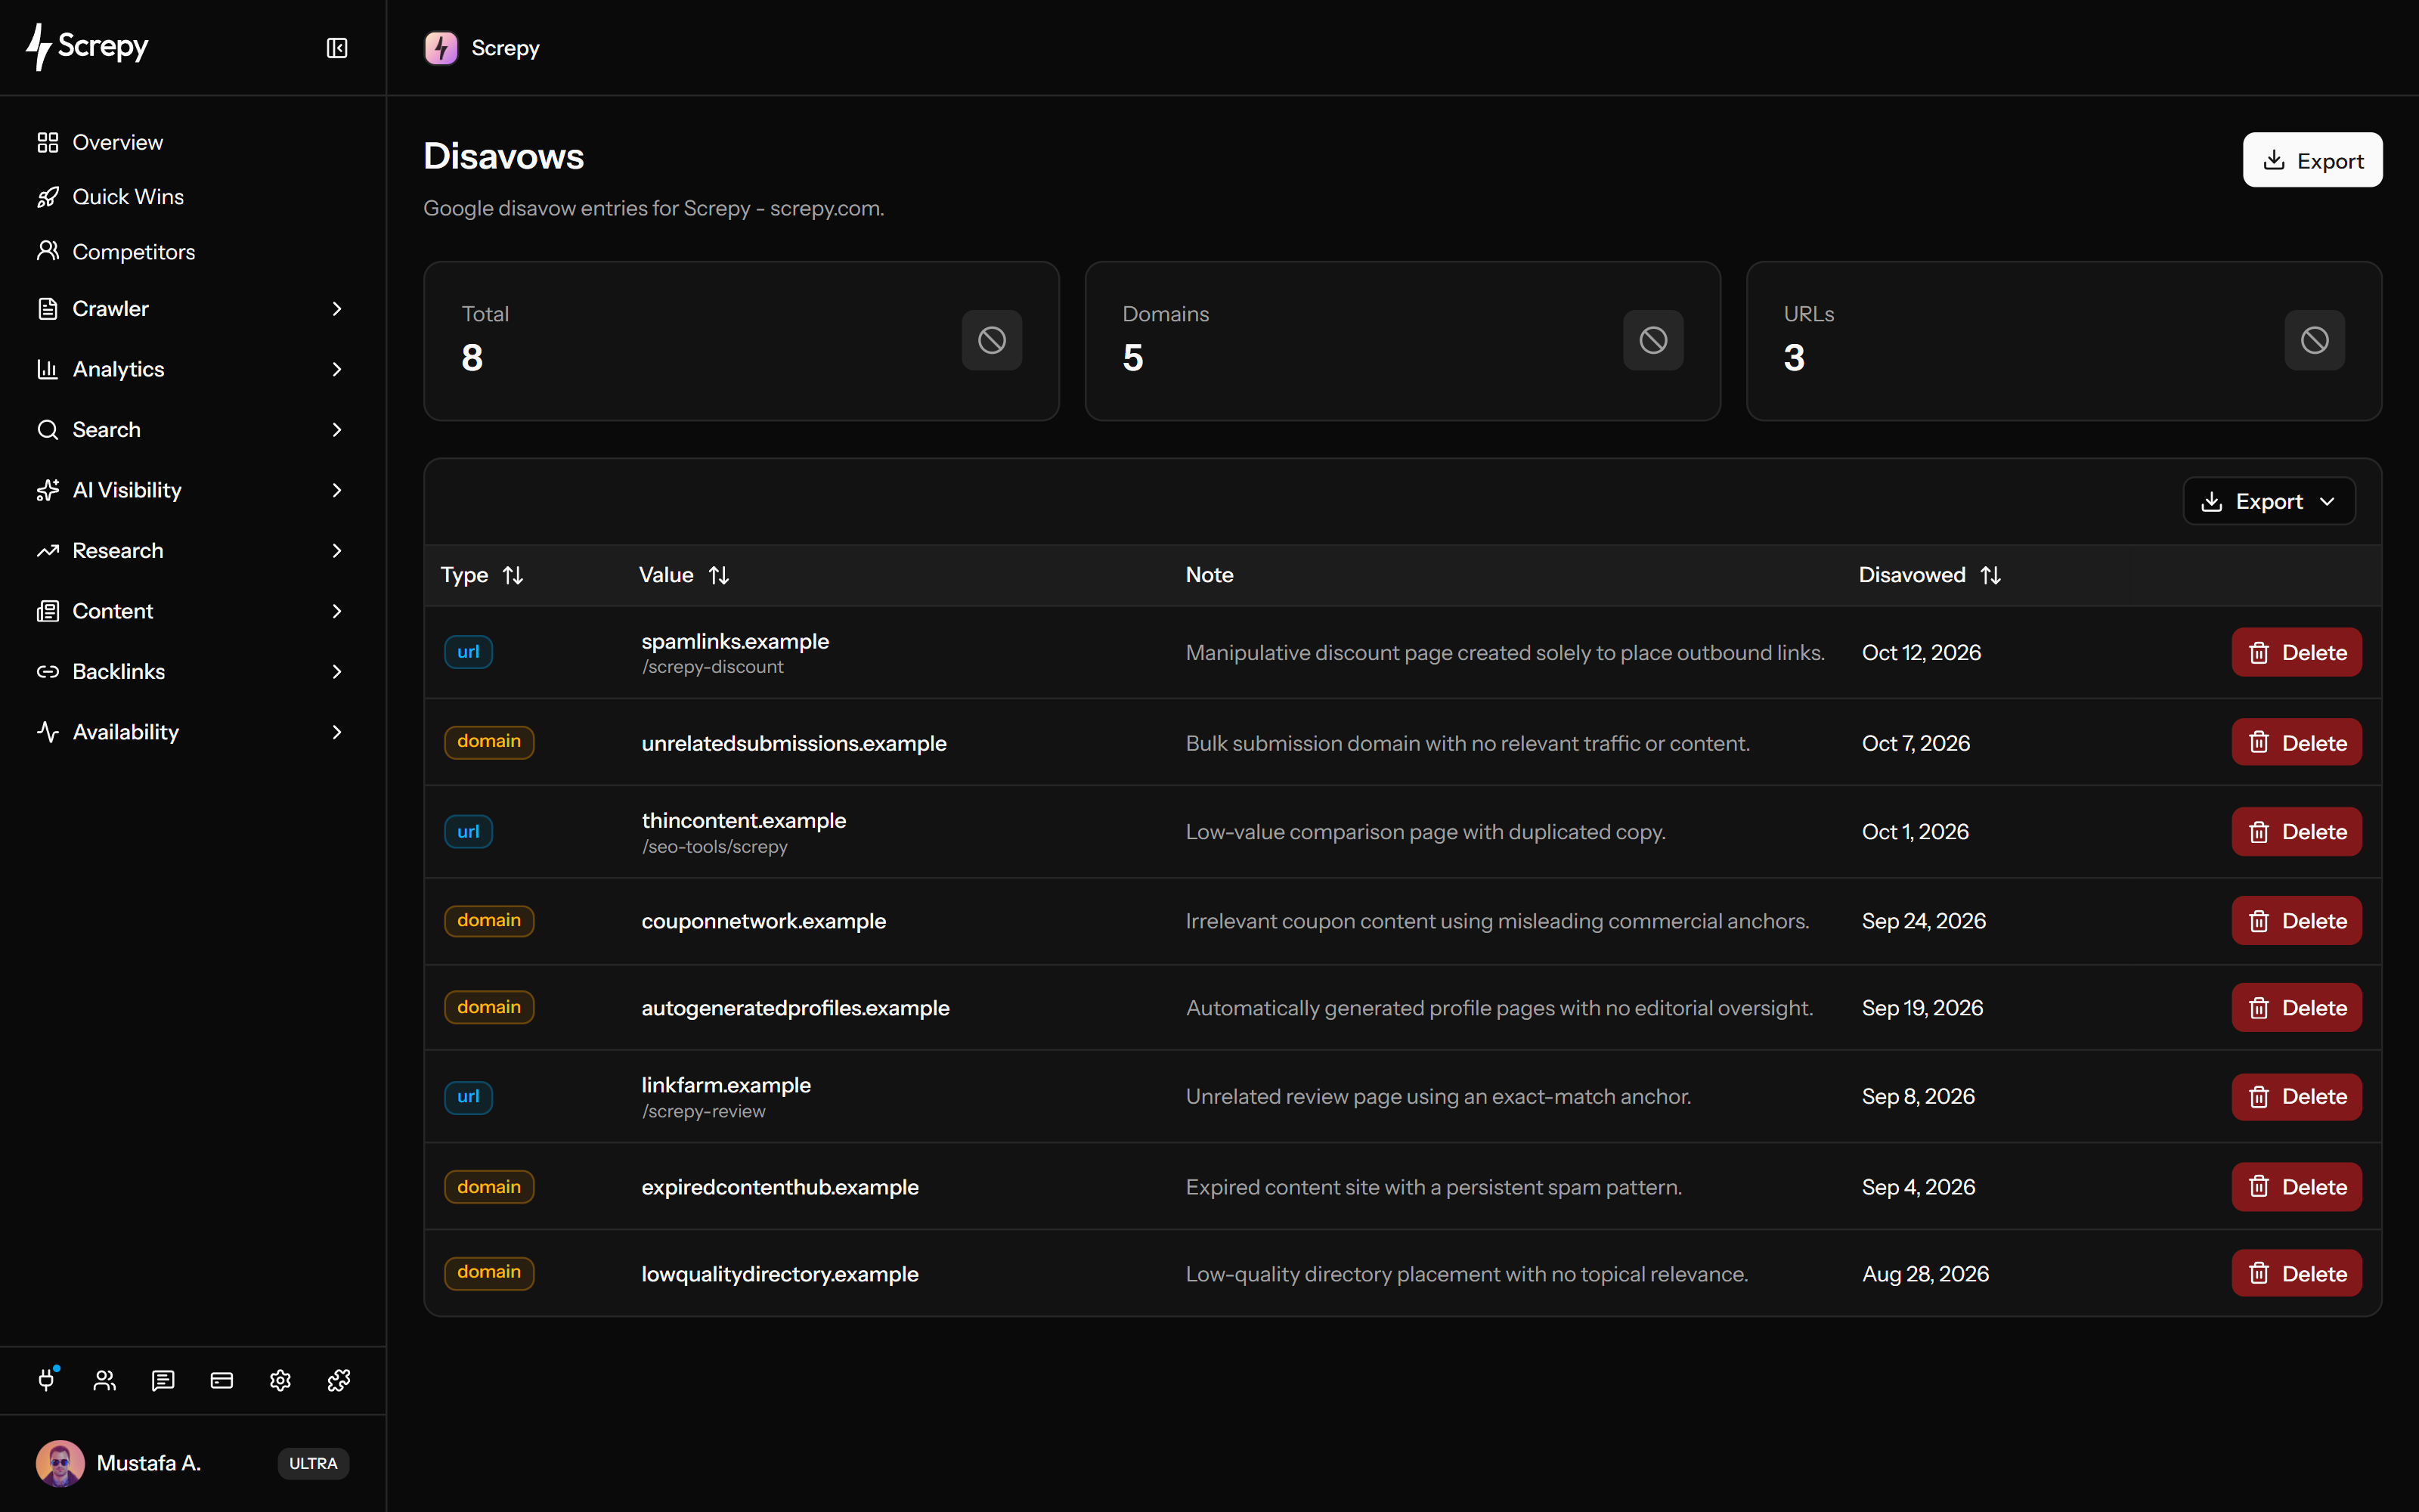Click the url badge for linkfarm.example
Viewport: 2419px width, 1512px height.
[x=468, y=1097]
